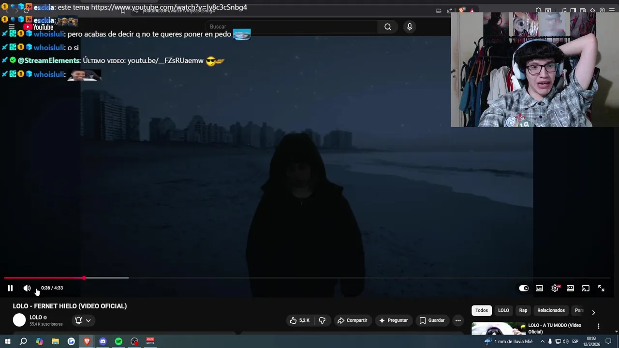Image resolution: width=619 pixels, height=348 pixels.
Task: Pause the video playback
Action: pyautogui.click(x=10, y=288)
